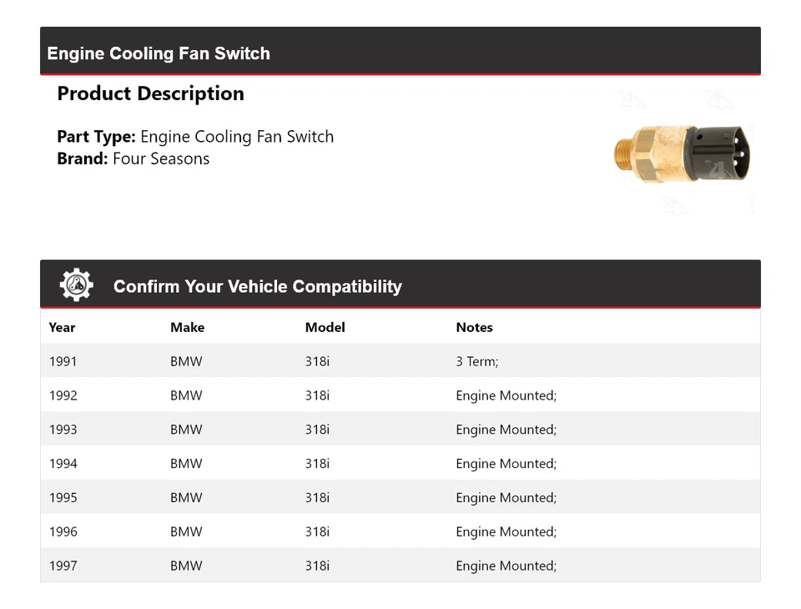Viewport: 801px width, 609px height.
Task: Click the 1993 year cell
Action: coord(63,430)
